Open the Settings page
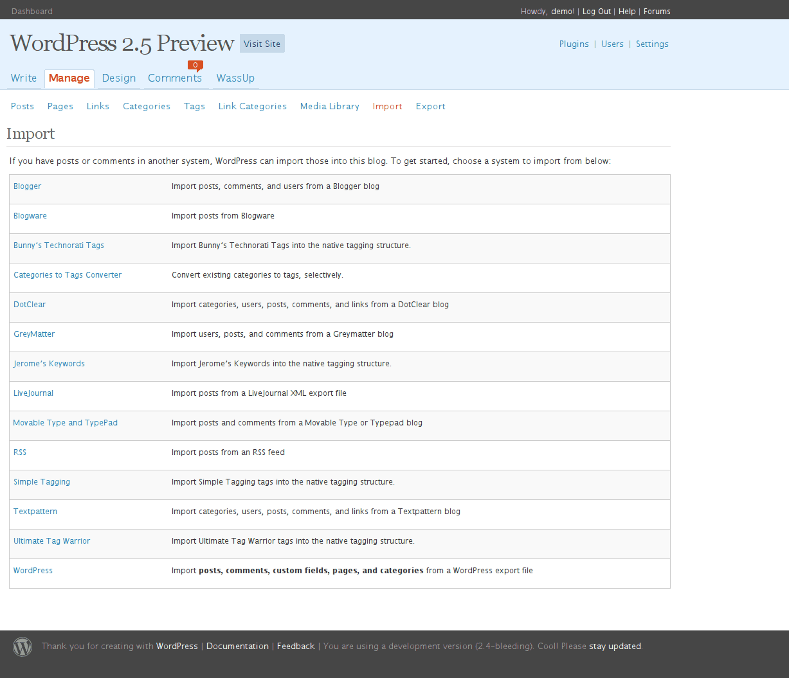The image size is (789, 678). 652,44
